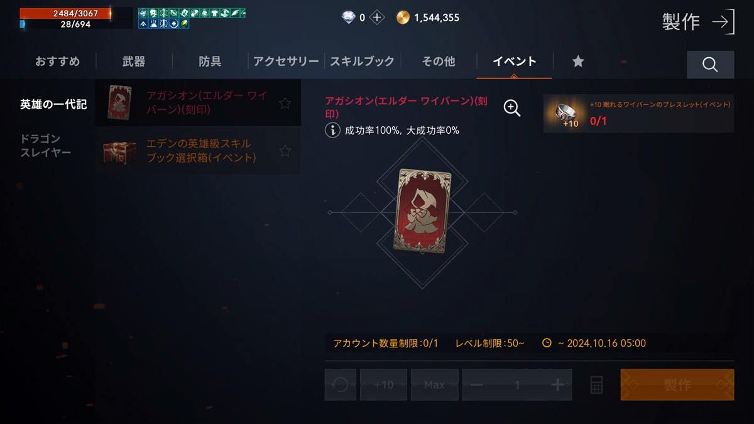Viewport: 754px width, 424px height.
Task: Switch to the スキルブック tab
Action: coord(362,62)
